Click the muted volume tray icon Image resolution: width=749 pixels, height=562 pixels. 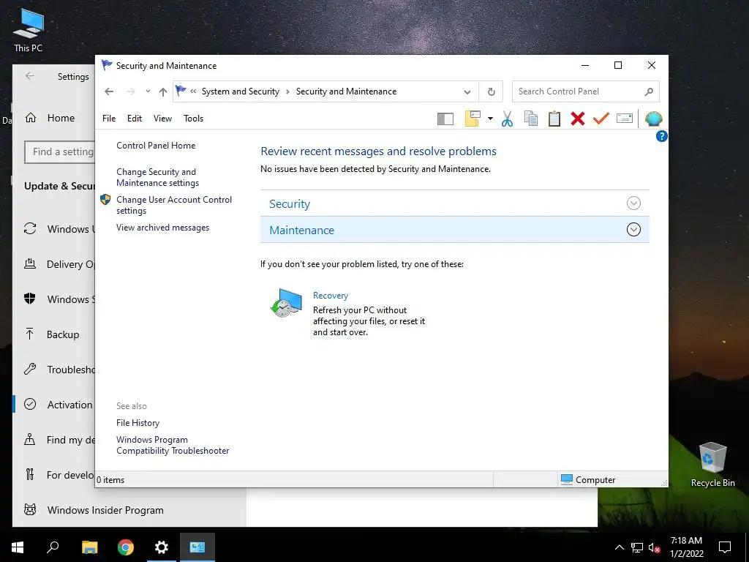click(x=655, y=547)
